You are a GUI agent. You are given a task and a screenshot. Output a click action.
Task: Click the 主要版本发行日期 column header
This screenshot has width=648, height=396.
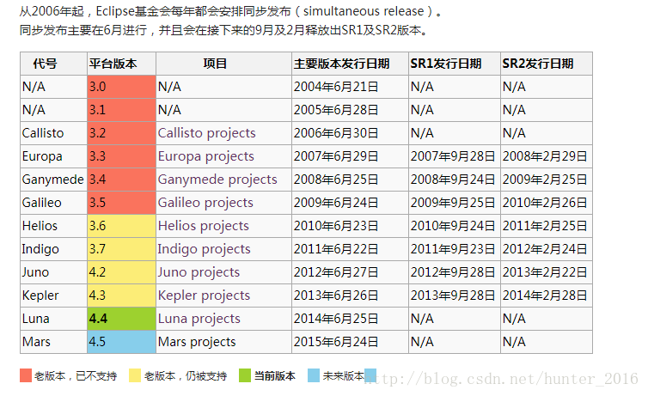point(350,64)
